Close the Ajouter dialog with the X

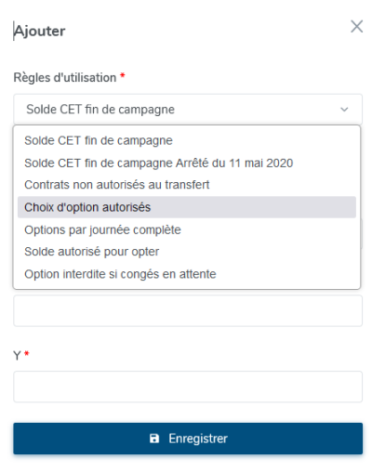point(356,26)
